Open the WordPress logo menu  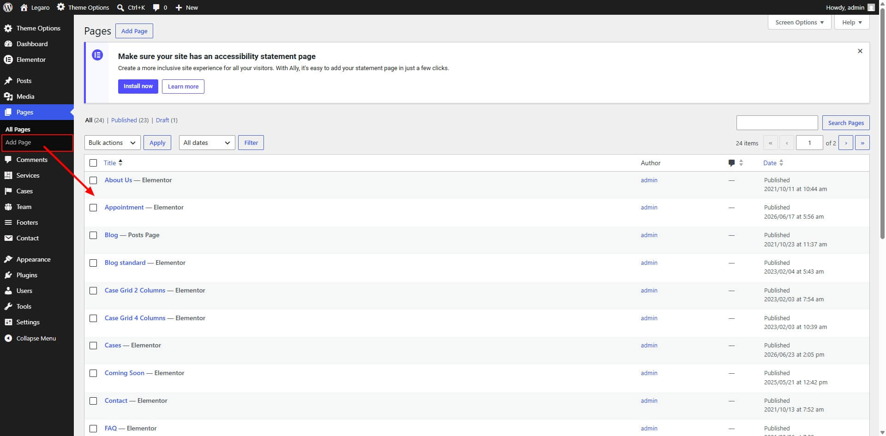point(8,7)
